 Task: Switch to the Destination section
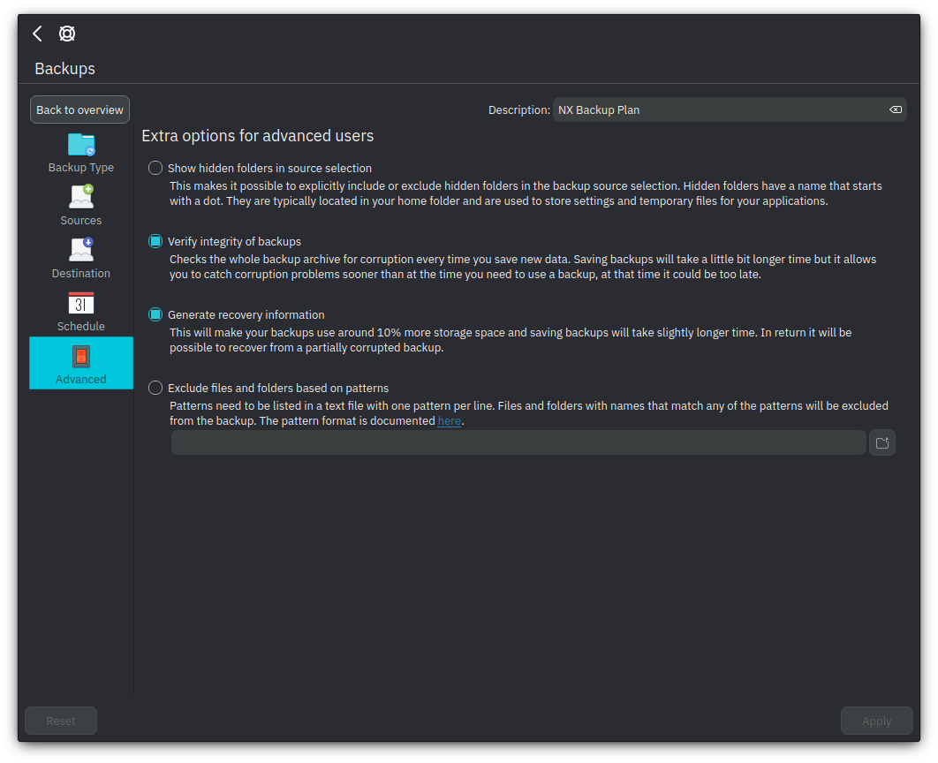pyautogui.click(x=81, y=259)
